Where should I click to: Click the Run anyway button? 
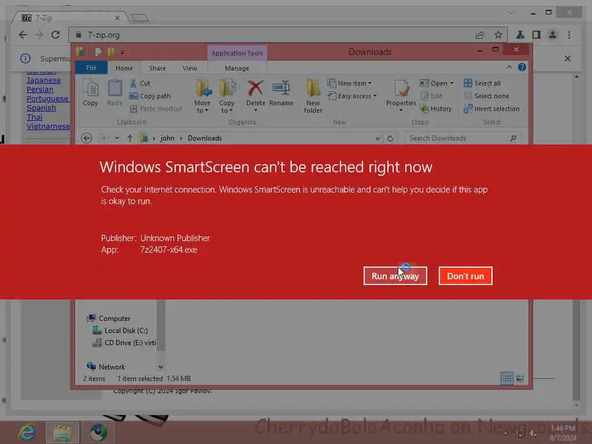[395, 276]
